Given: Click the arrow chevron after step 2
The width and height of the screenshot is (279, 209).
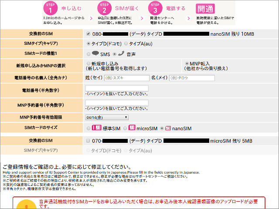Looking at the screenshot, I should tap(142, 18).
